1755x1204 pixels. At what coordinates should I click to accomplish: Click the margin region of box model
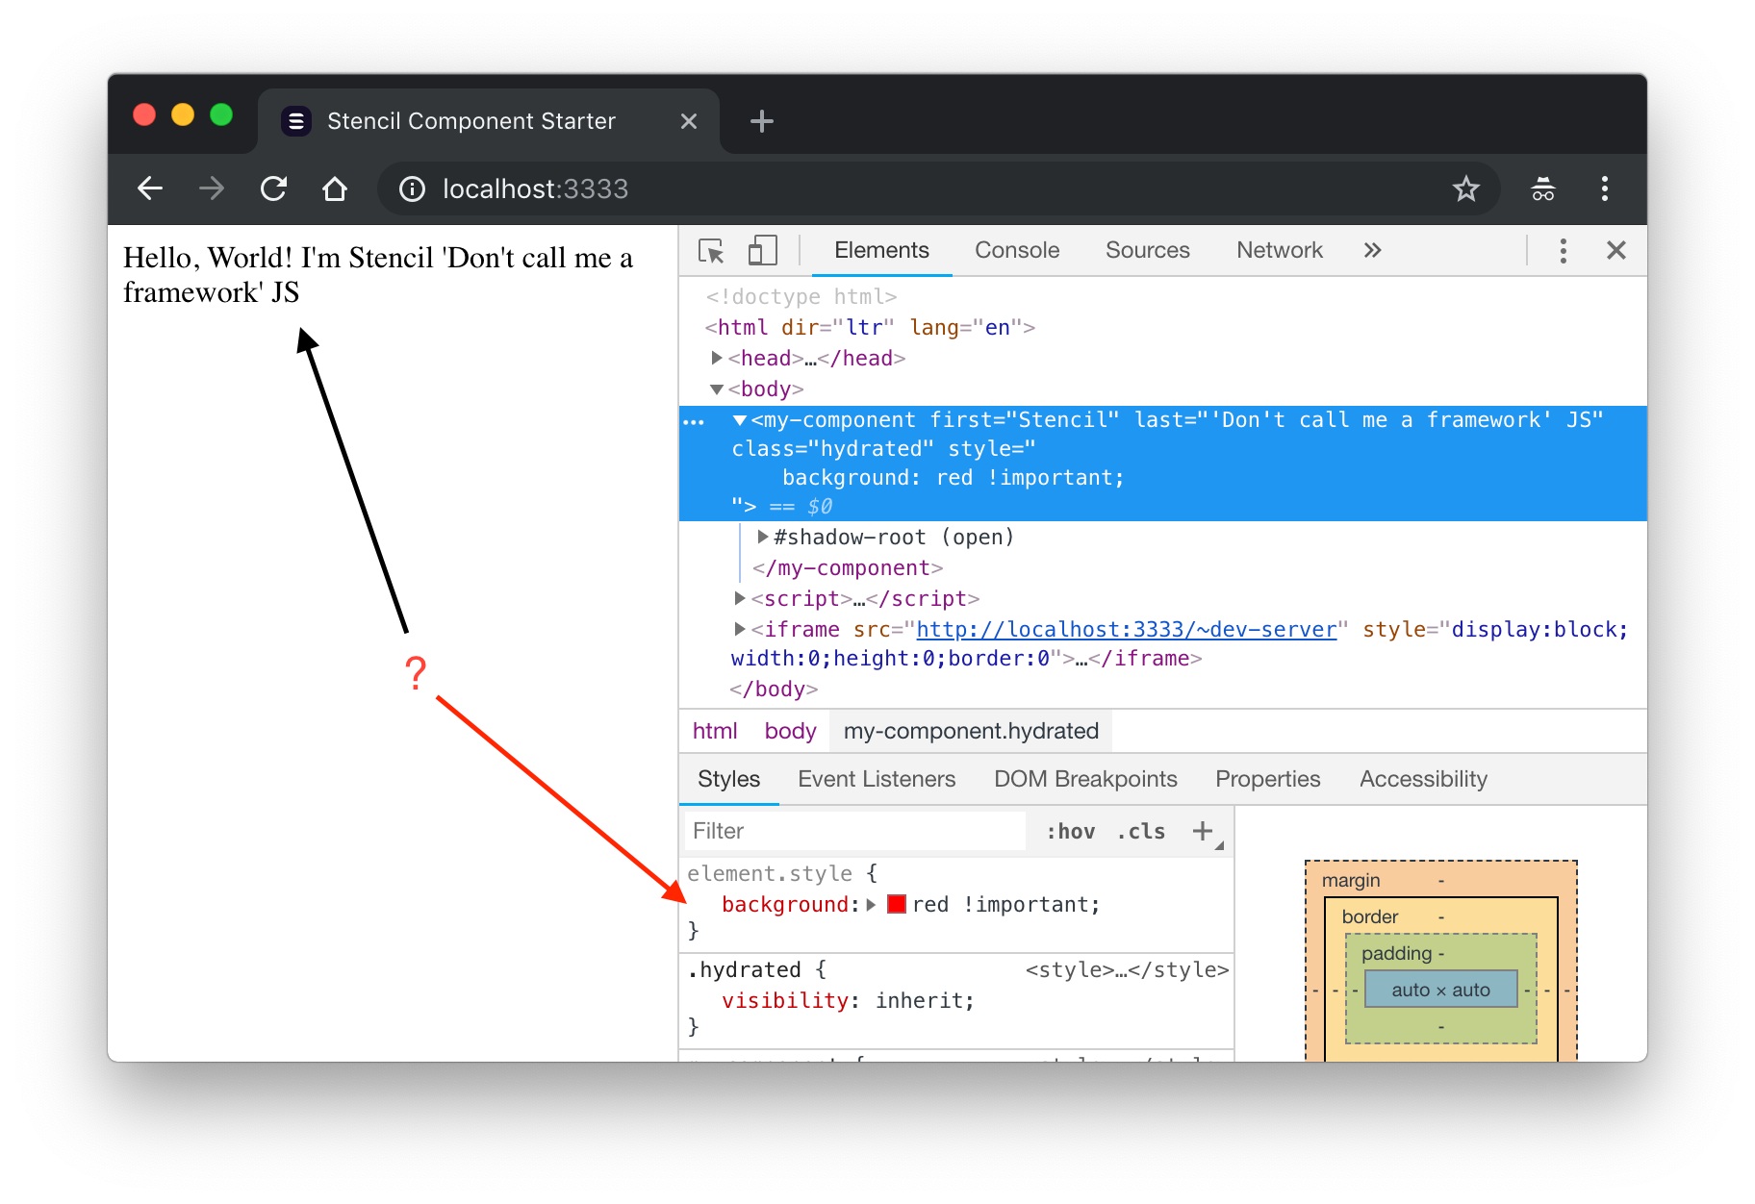click(1440, 880)
